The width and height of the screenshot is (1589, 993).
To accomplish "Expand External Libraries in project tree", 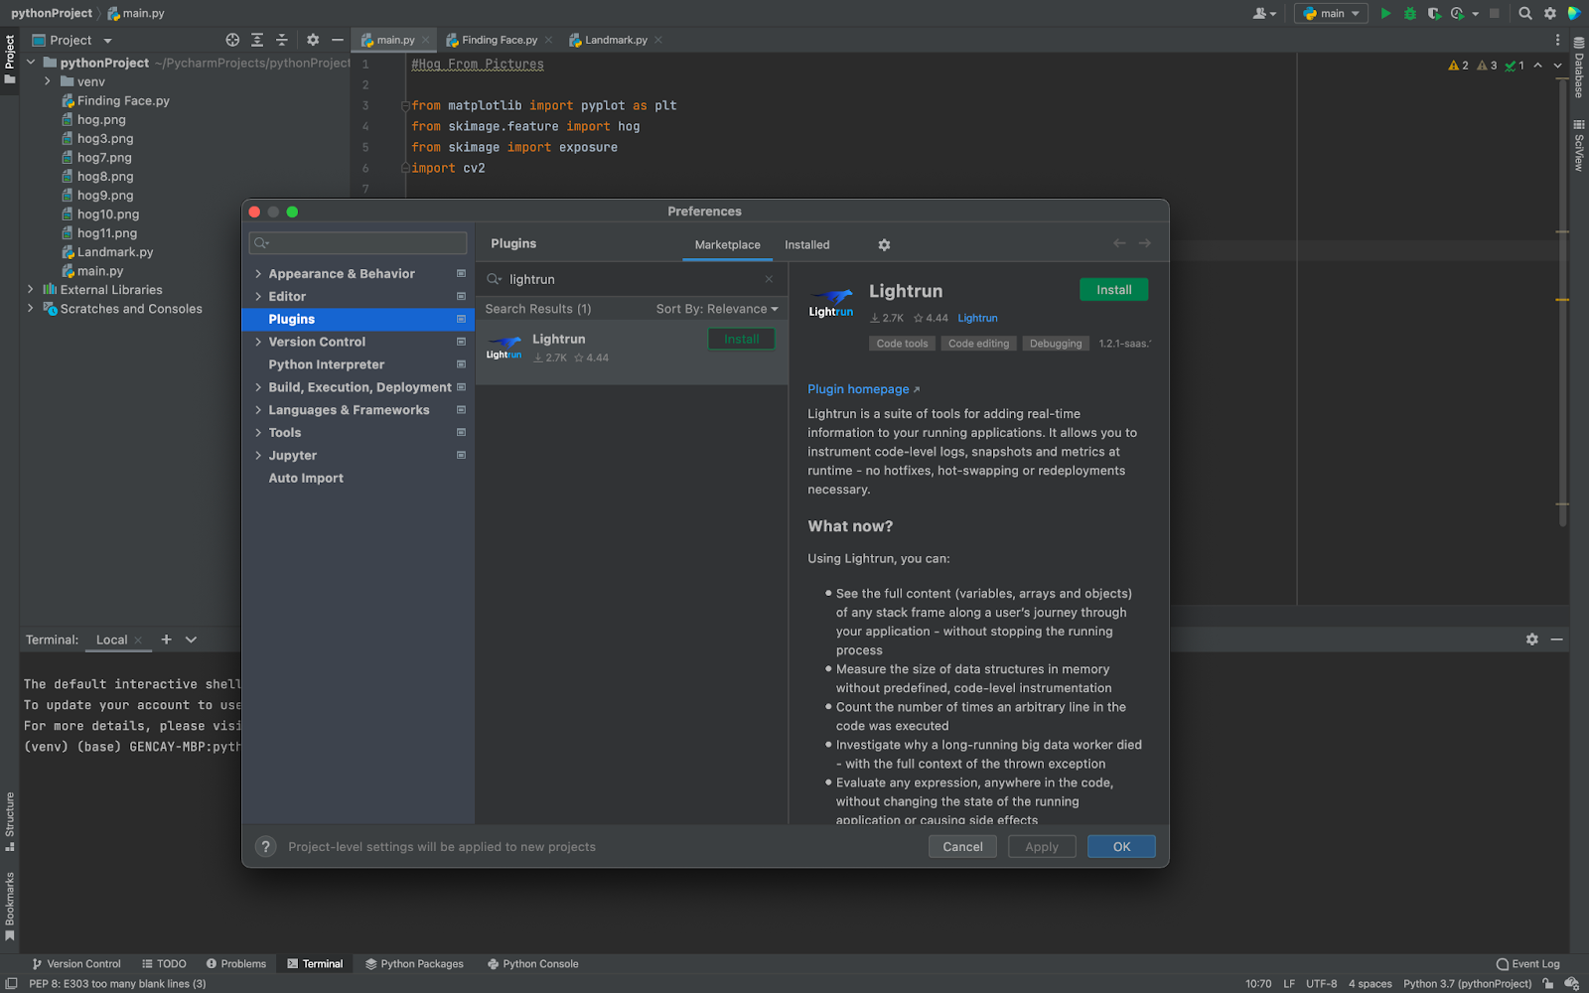I will [x=30, y=290].
